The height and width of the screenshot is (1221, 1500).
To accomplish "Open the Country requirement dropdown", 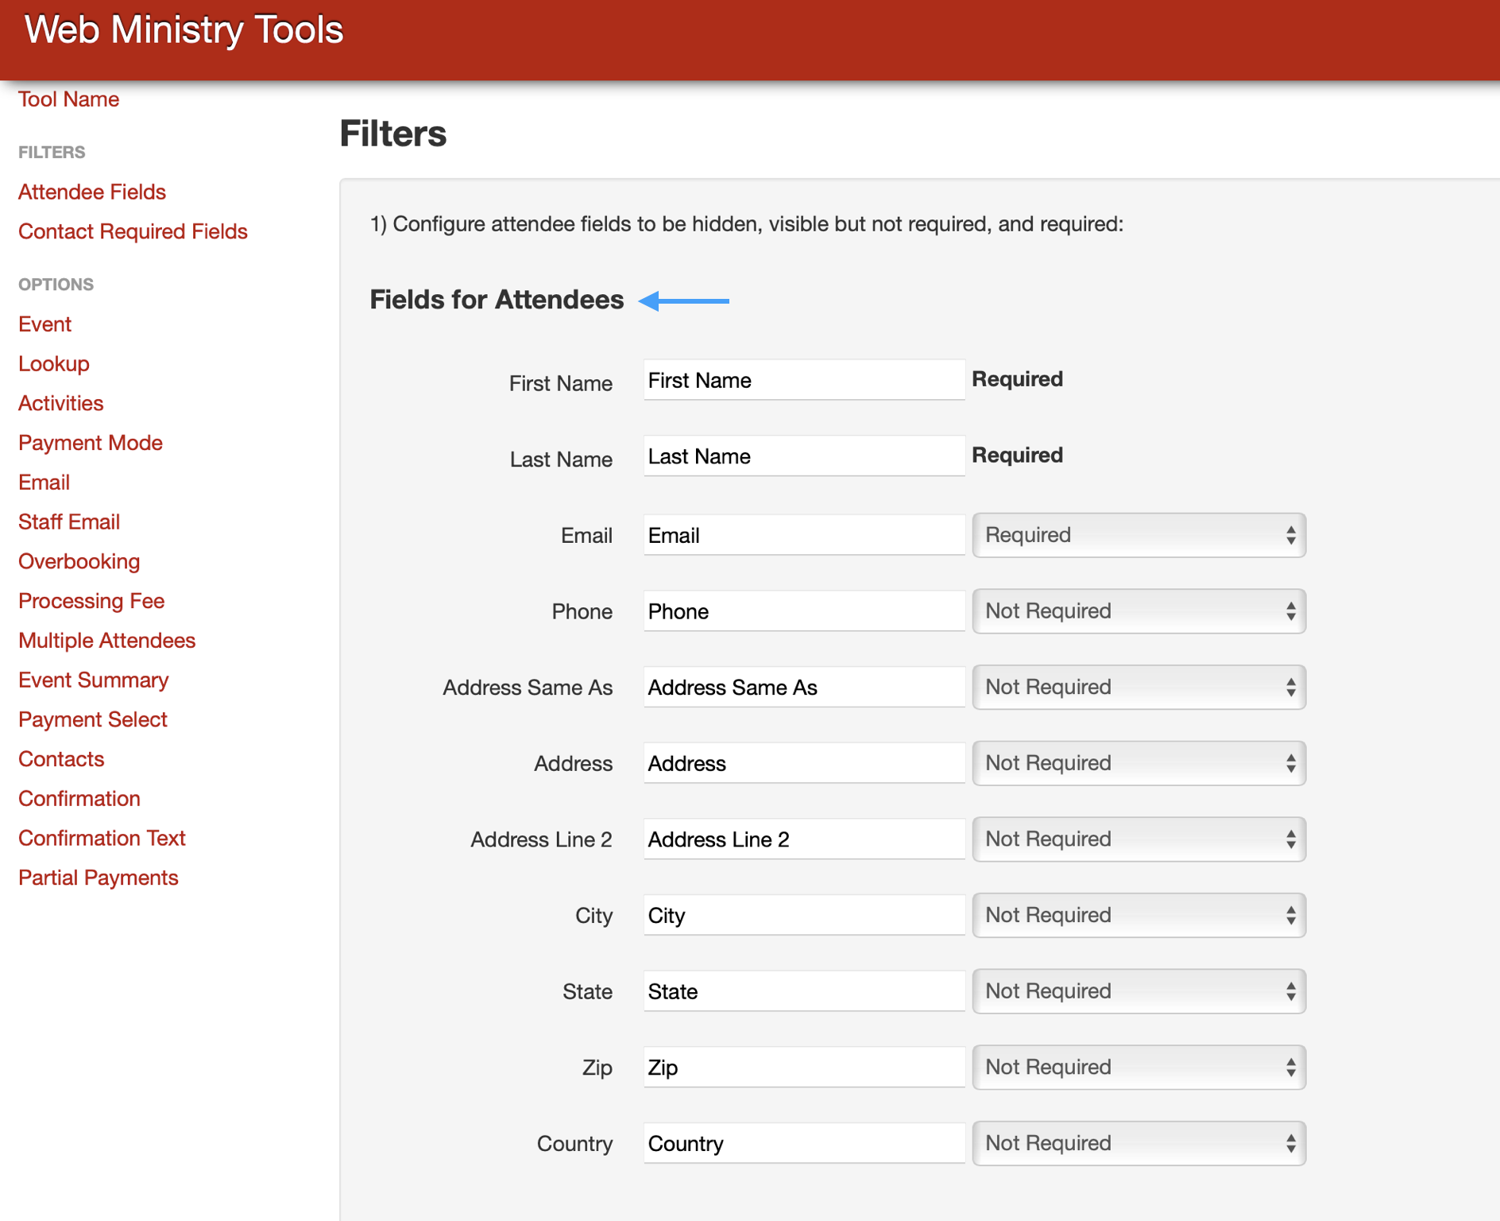I will pos(1138,1143).
